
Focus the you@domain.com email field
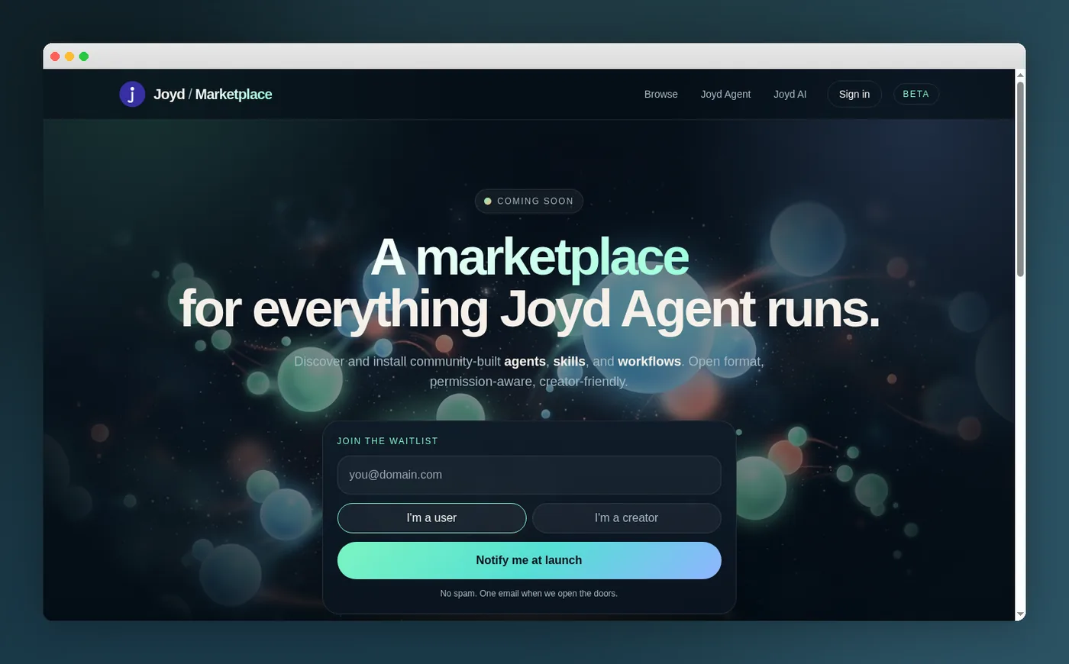[528, 475]
